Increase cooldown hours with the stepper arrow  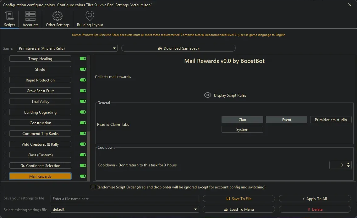tap(348, 163)
